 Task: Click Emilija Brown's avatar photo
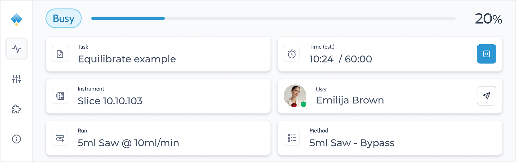coord(295,96)
